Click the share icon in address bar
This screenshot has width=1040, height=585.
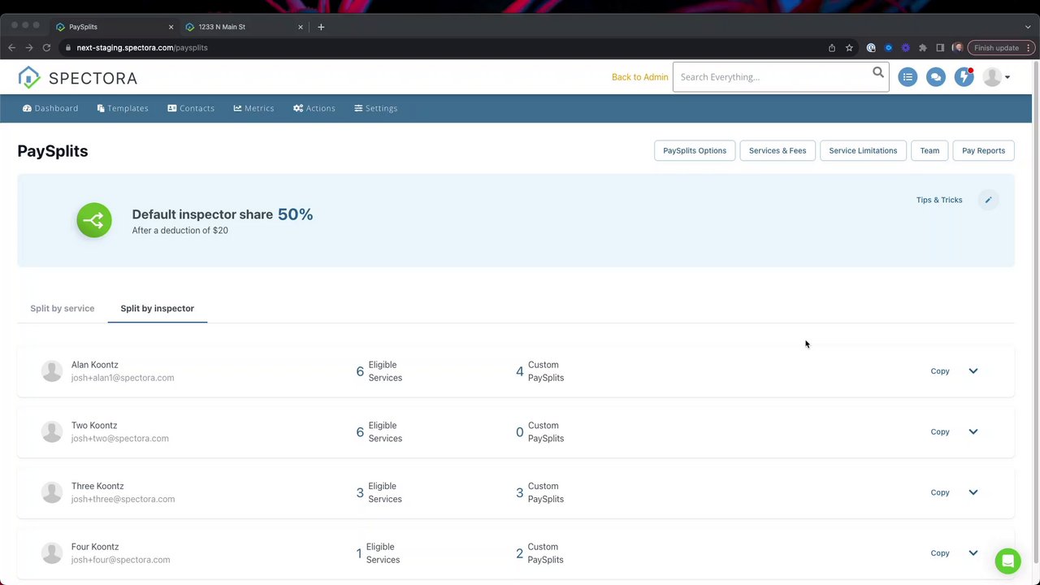pyautogui.click(x=832, y=48)
